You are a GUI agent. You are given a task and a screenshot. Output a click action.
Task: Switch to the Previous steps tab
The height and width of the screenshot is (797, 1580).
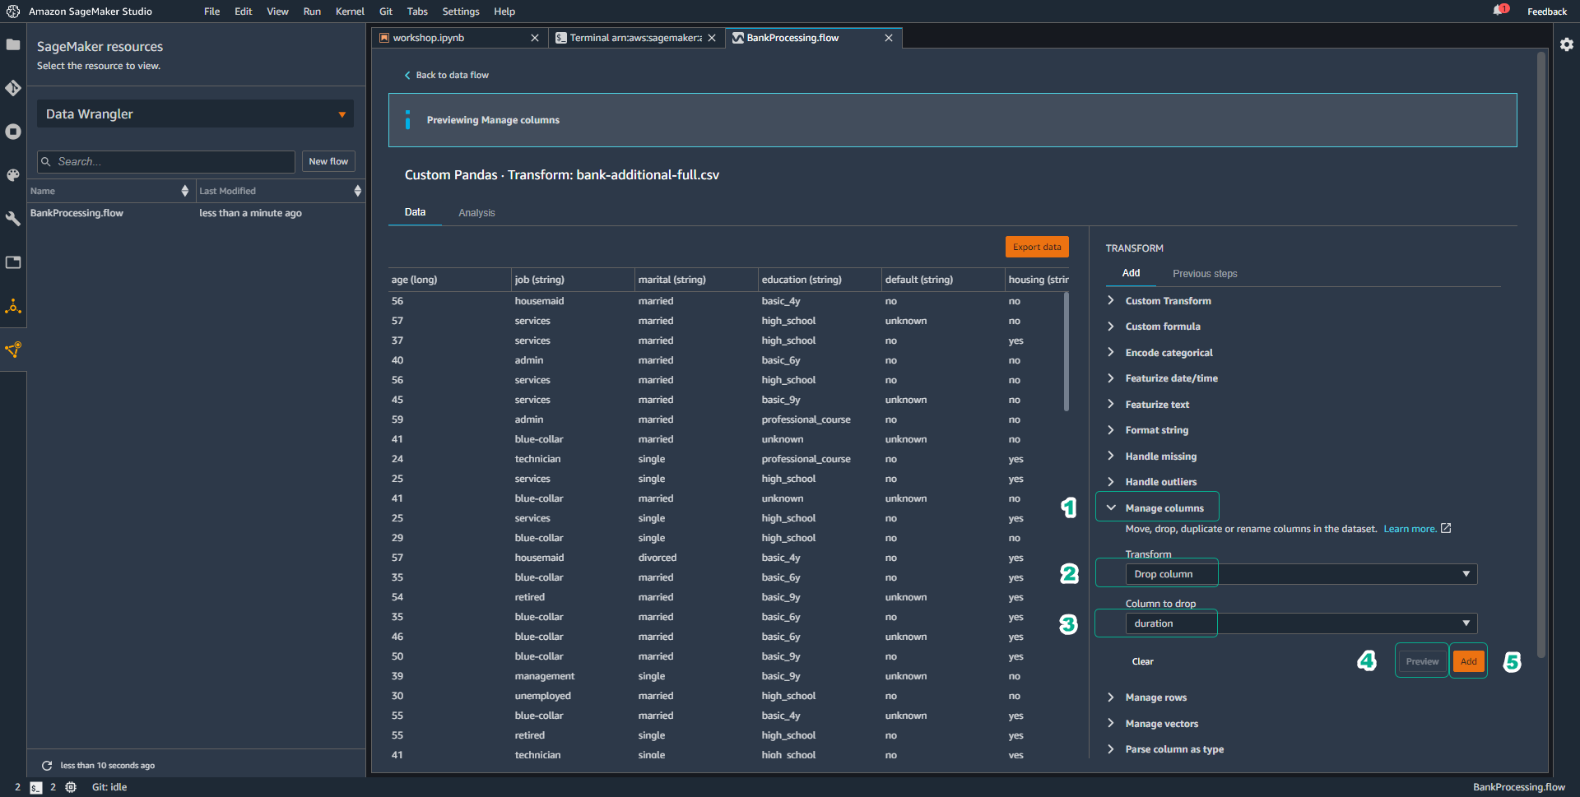coord(1205,274)
